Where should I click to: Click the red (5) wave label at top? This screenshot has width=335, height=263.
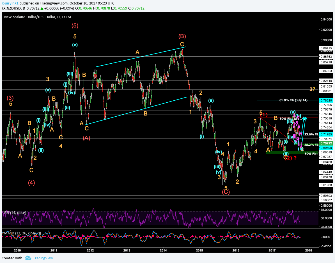point(75,26)
